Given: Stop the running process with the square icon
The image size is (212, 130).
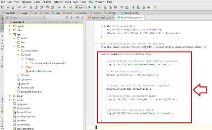Looking at the screenshot, I should [x=115, y=7].
